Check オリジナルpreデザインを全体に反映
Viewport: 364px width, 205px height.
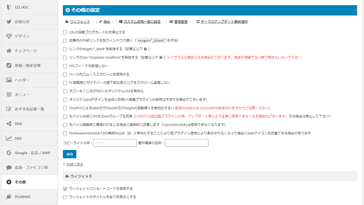click(65, 100)
